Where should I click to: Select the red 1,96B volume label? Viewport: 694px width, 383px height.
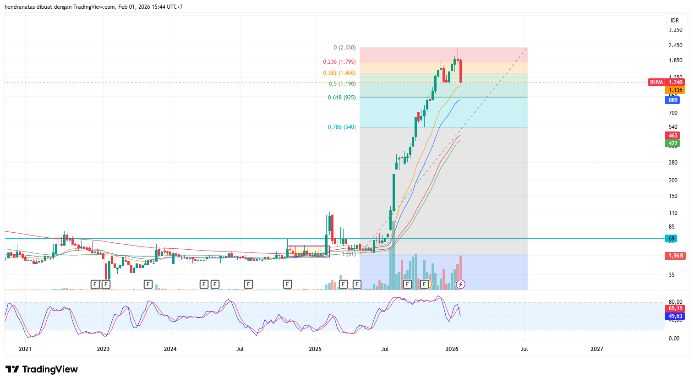[x=676, y=256]
